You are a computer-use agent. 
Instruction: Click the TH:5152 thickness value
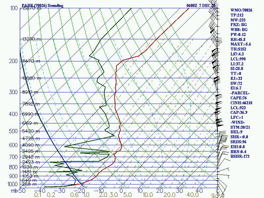[x=238, y=49]
